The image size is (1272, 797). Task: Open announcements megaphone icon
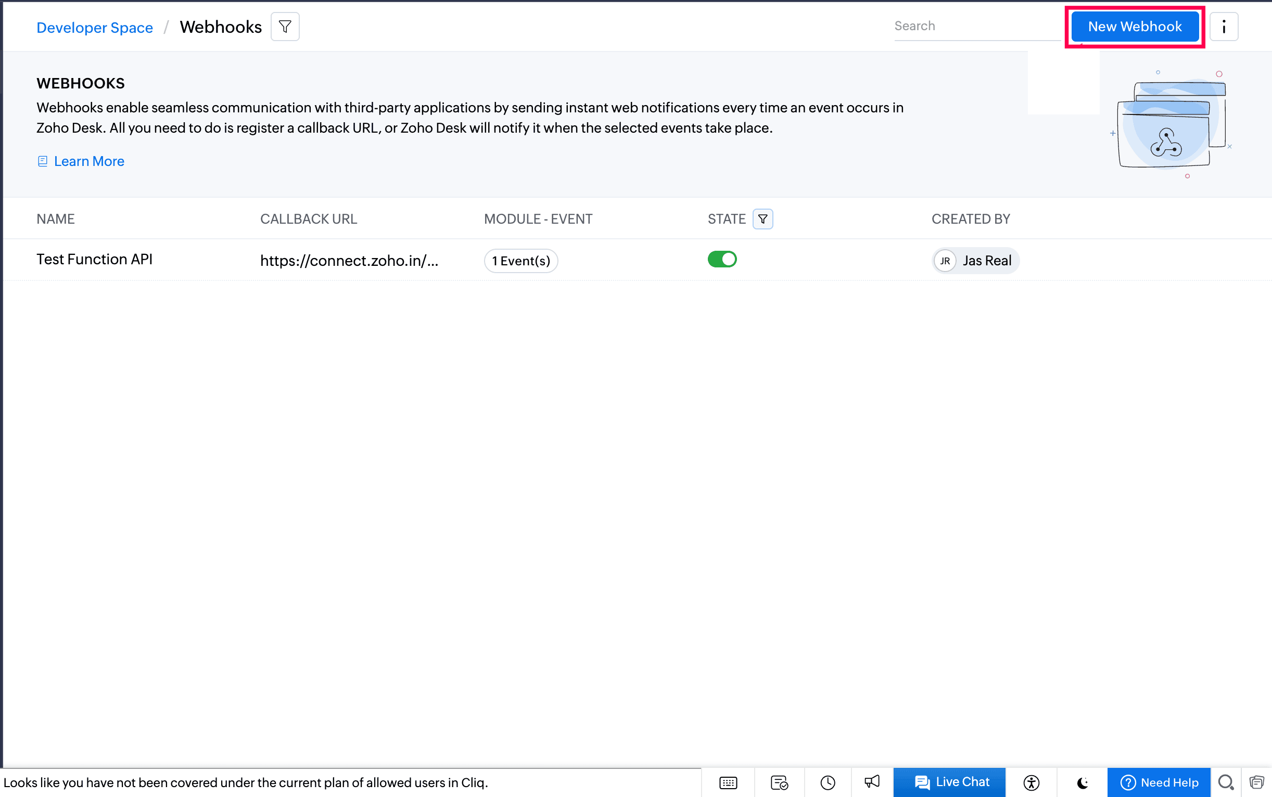(872, 782)
